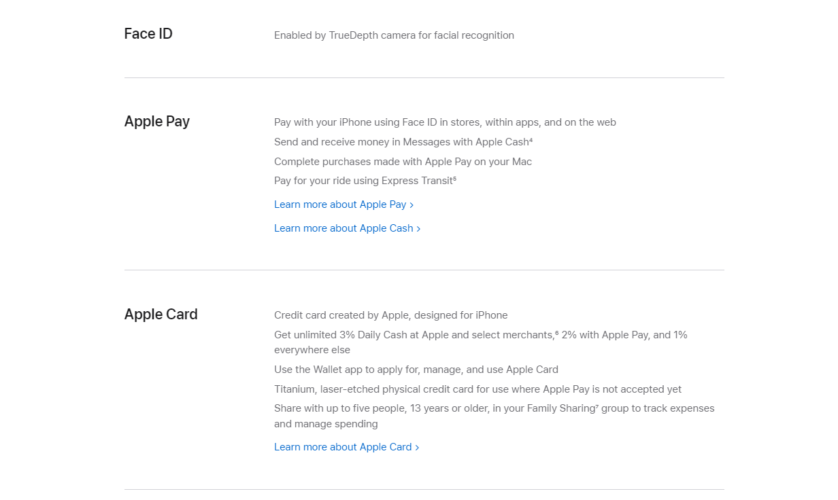The image size is (838, 500).
Task: Click footnote 6 after select merchants
Action: click(x=556, y=333)
